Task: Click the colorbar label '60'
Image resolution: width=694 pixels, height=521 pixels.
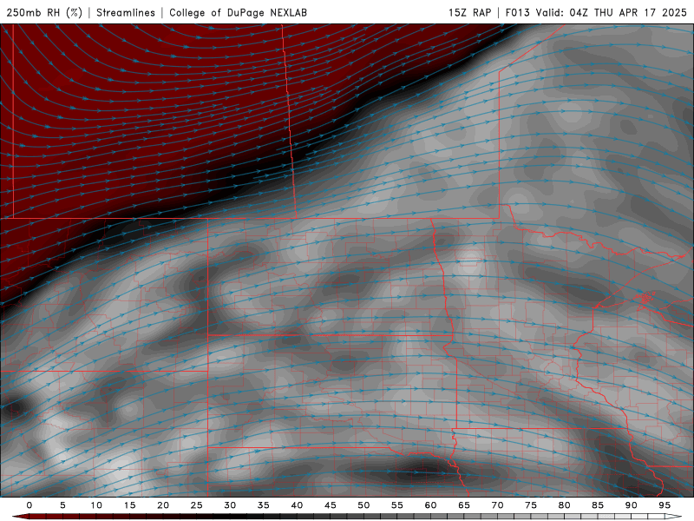Action: tap(430, 505)
